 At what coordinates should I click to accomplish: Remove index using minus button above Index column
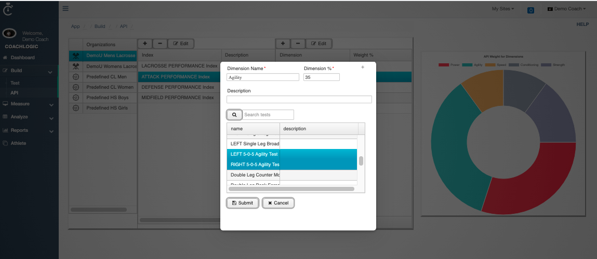point(160,44)
